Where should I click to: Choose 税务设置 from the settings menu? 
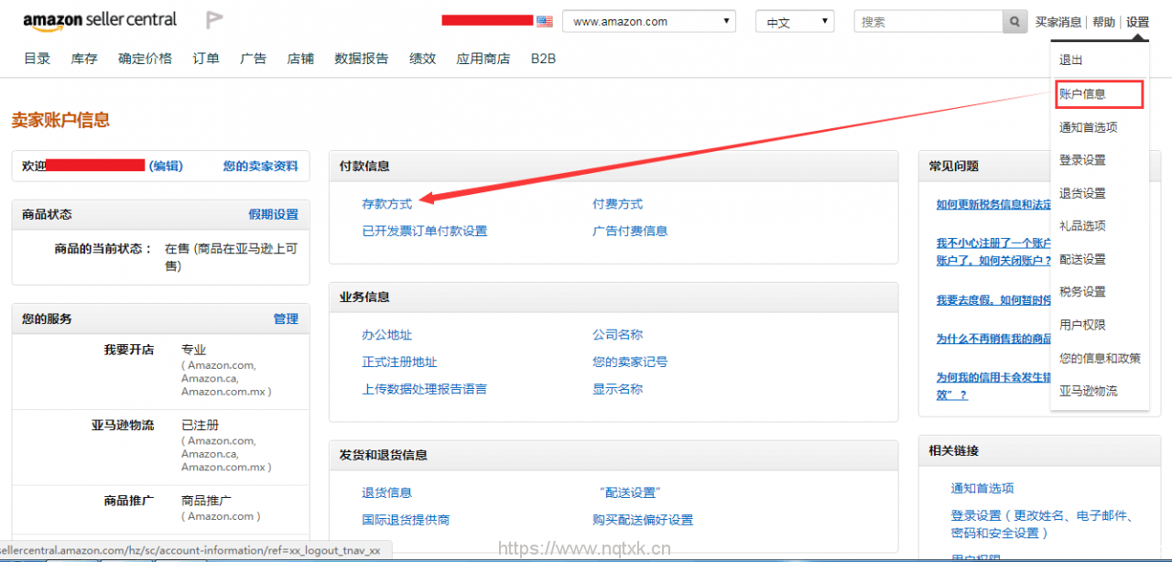point(1083,292)
